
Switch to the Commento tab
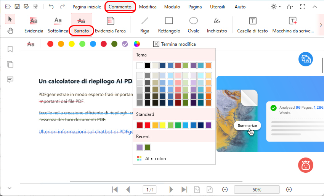[120, 7]
